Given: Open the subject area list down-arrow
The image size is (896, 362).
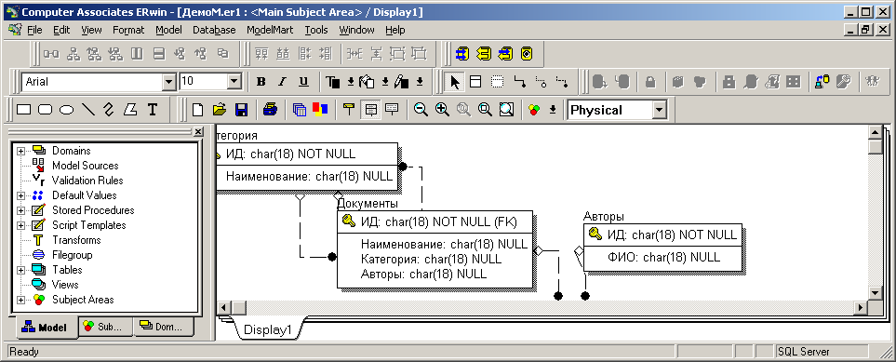Looking at the screenshot, I should point(553,109).
